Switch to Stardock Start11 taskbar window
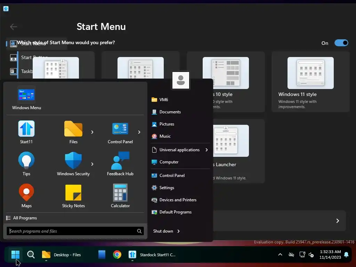The width and height of the screenshot is (356, 267). [152, 255]
